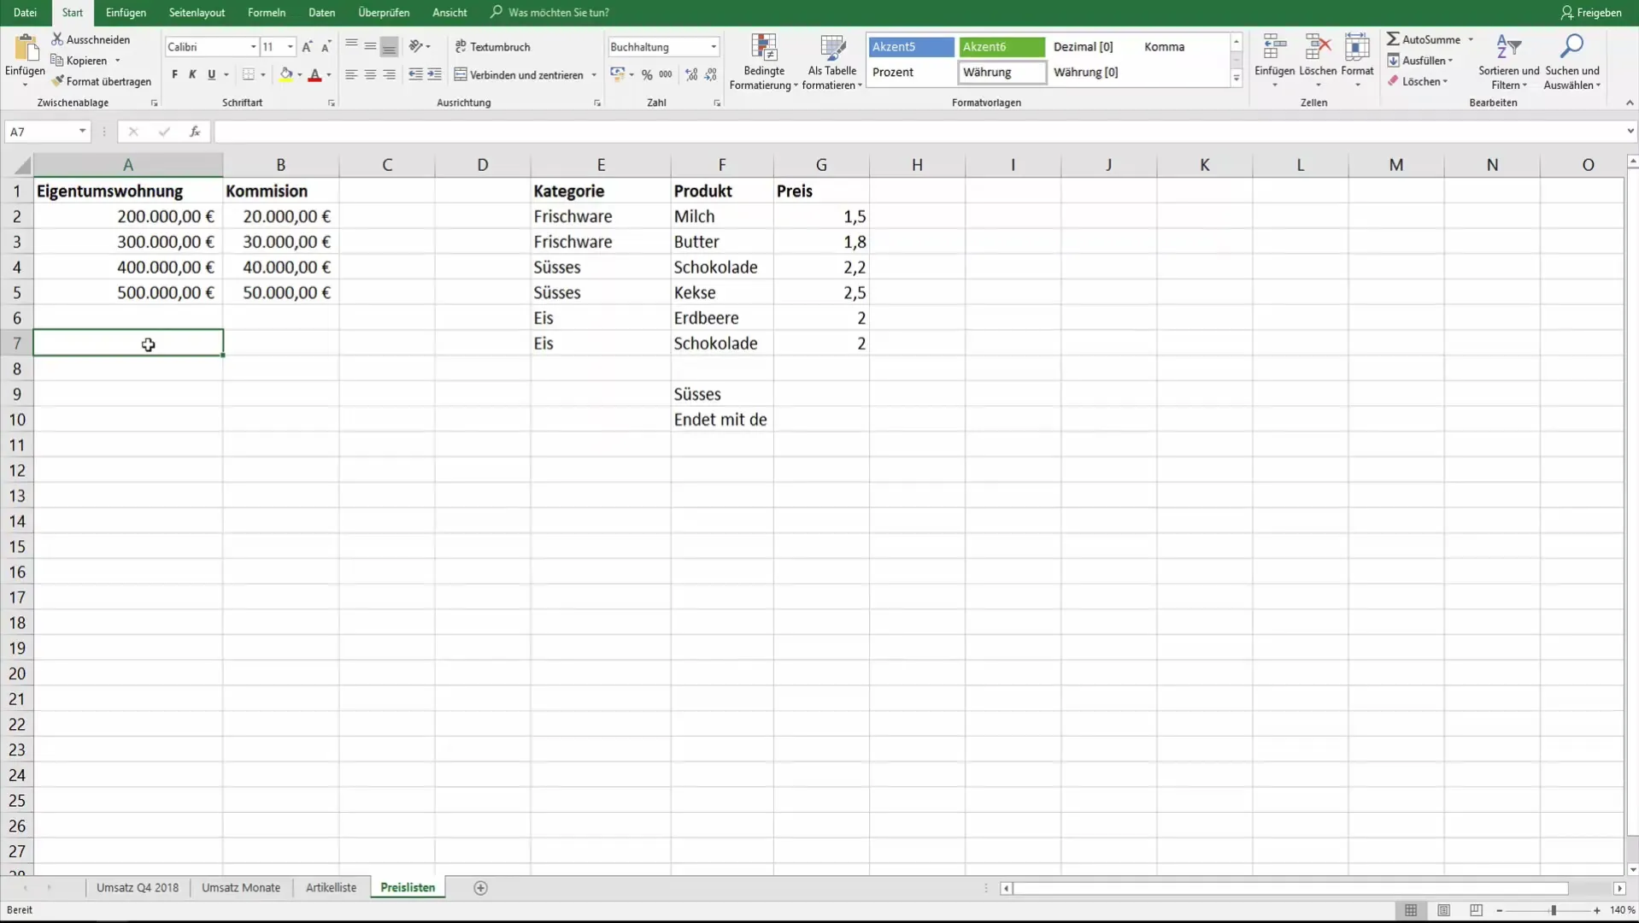
Task: Add a new sheet with plus icon
Action: tap(480, 888)
